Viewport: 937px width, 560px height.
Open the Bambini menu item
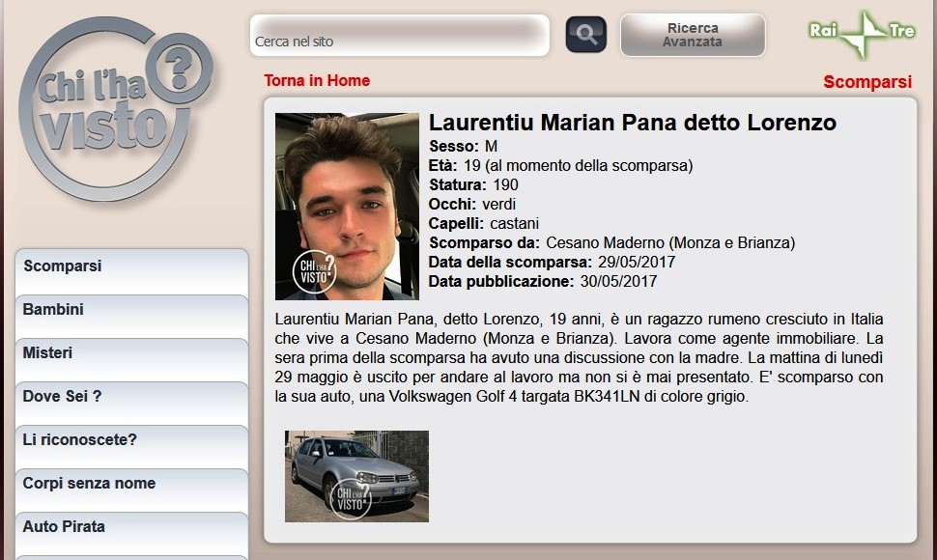(x=131, y=317)
